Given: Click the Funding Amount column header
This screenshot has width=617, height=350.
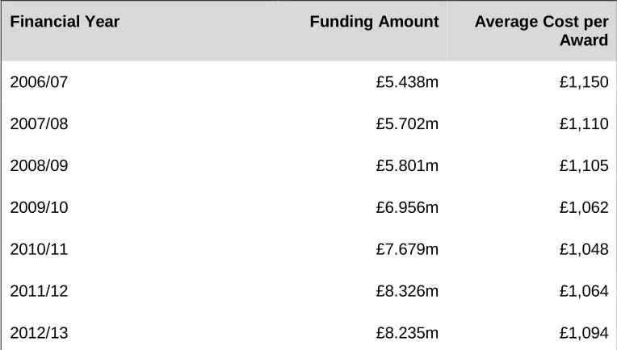Looking at the screenshot, I should tap(374, 22).
